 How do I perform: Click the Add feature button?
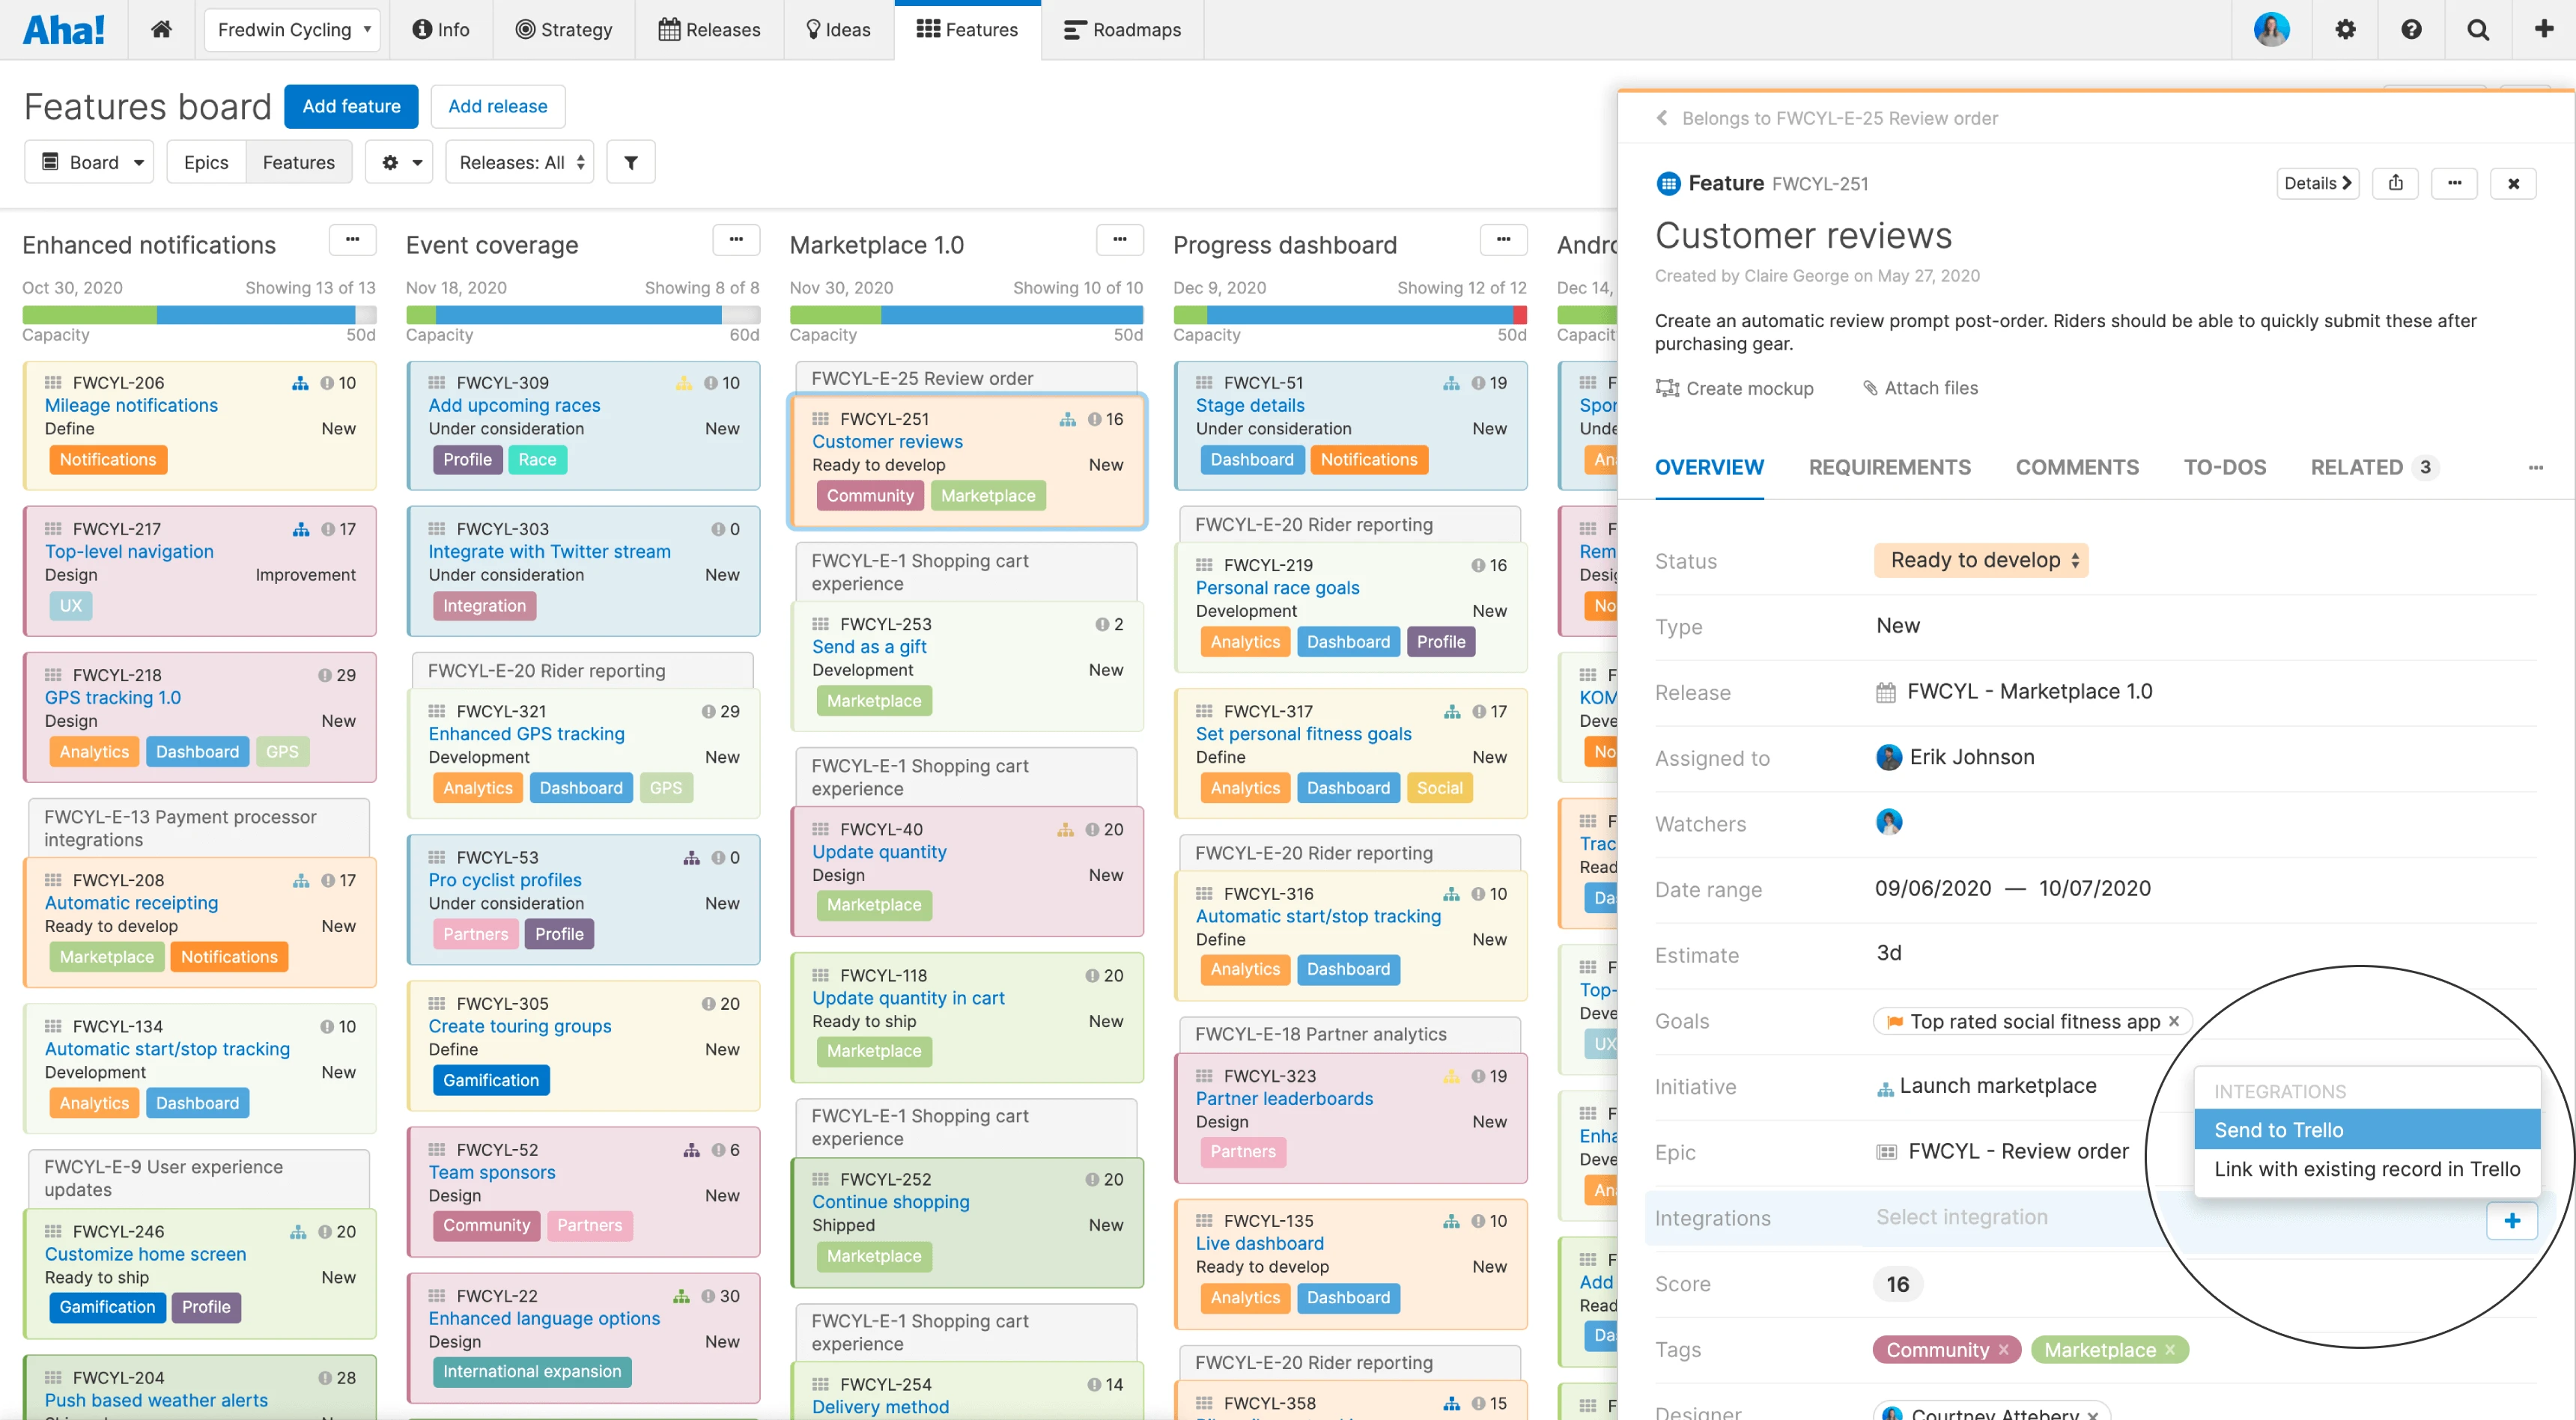[x=350, y=106]
